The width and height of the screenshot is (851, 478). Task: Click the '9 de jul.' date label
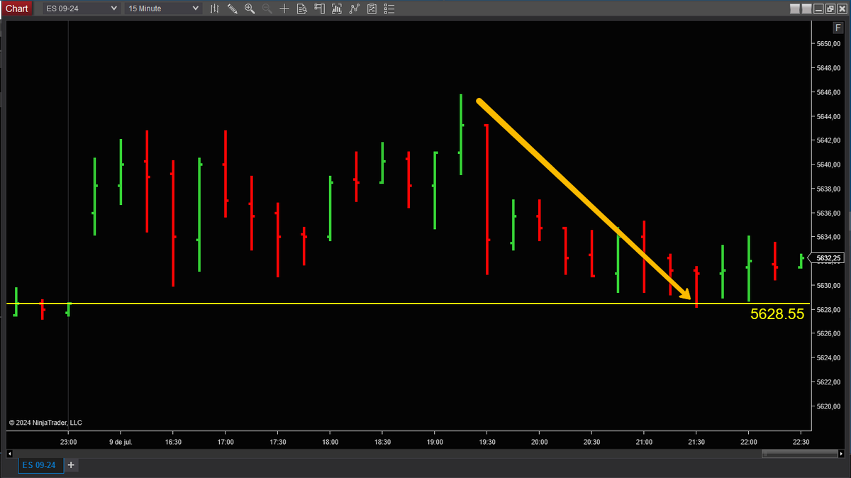(121, 441)
